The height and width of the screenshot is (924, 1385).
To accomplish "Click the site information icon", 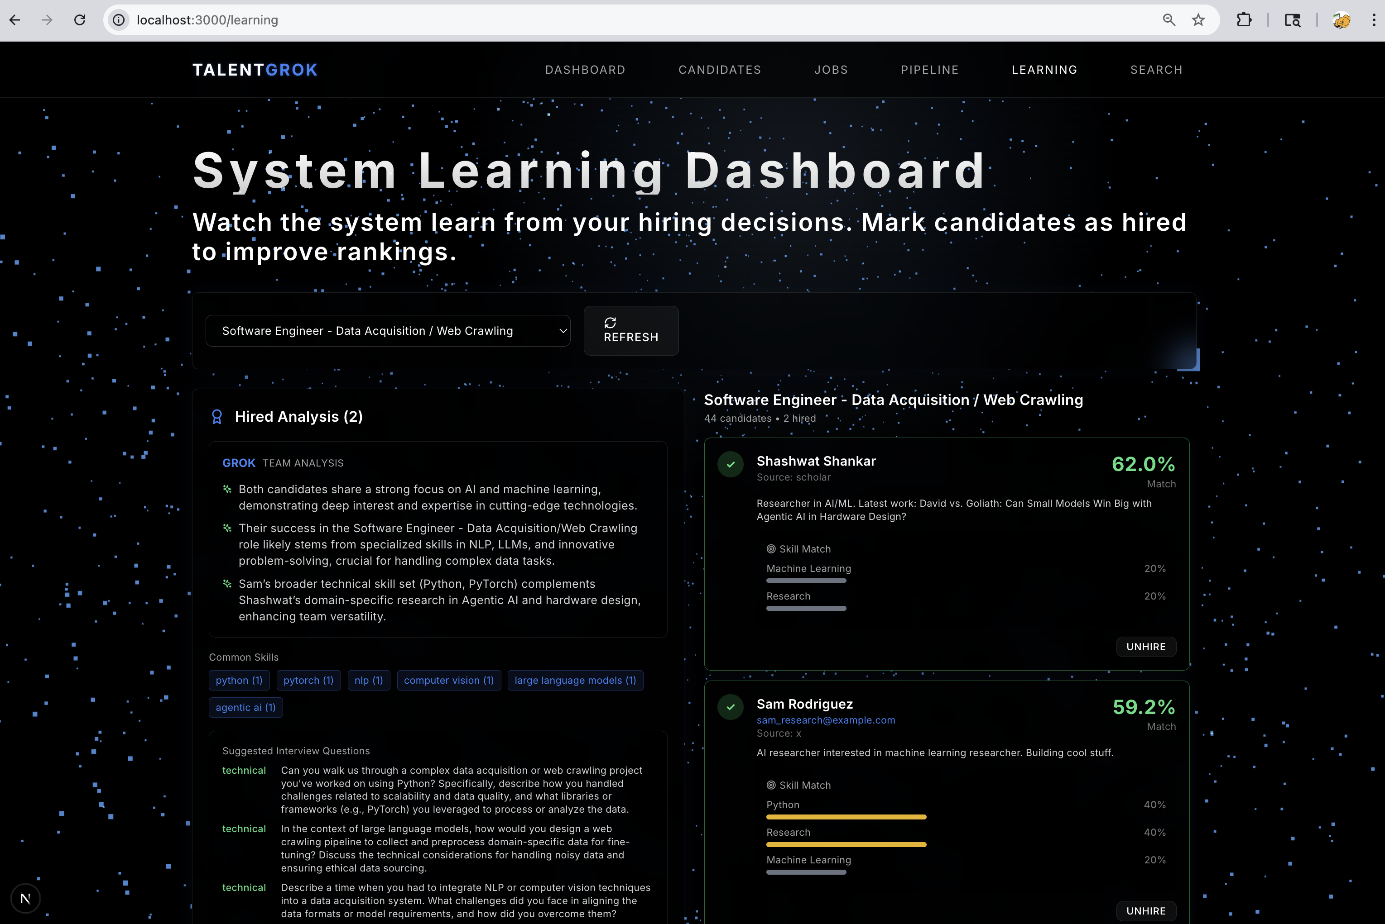I will click(119, 20).
